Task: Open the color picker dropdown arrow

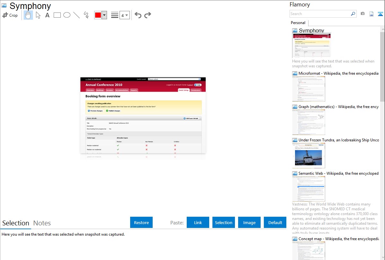Action: click(x=104, y=15)
